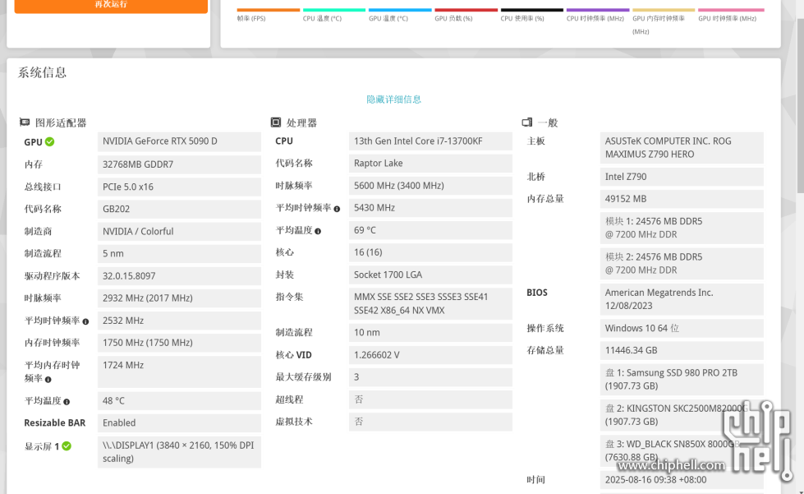Toggle the yellow GPU 内存时钟频率 legend swatch
804x494 pixels.
664,10
